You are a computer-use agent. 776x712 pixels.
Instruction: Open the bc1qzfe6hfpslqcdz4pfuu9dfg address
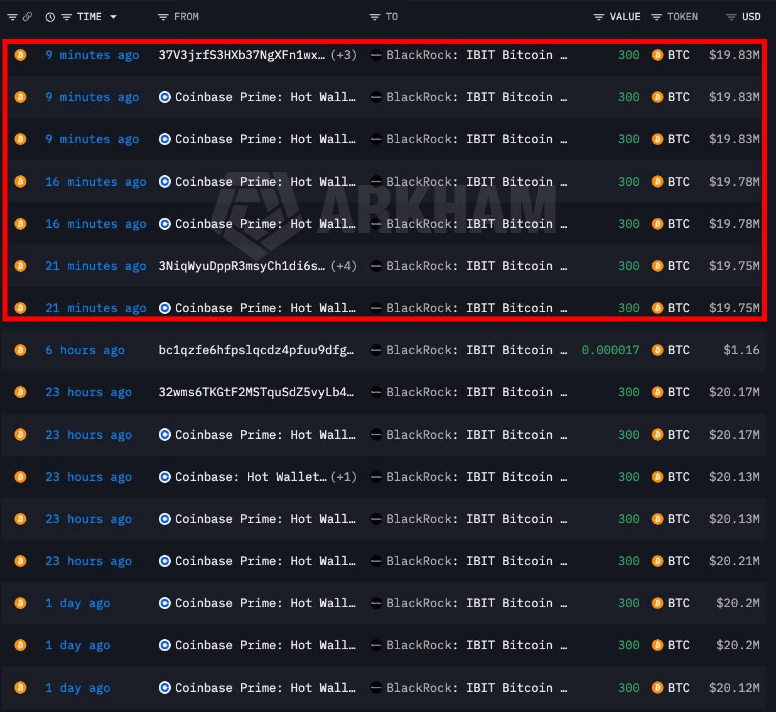(x=256, y=350)
